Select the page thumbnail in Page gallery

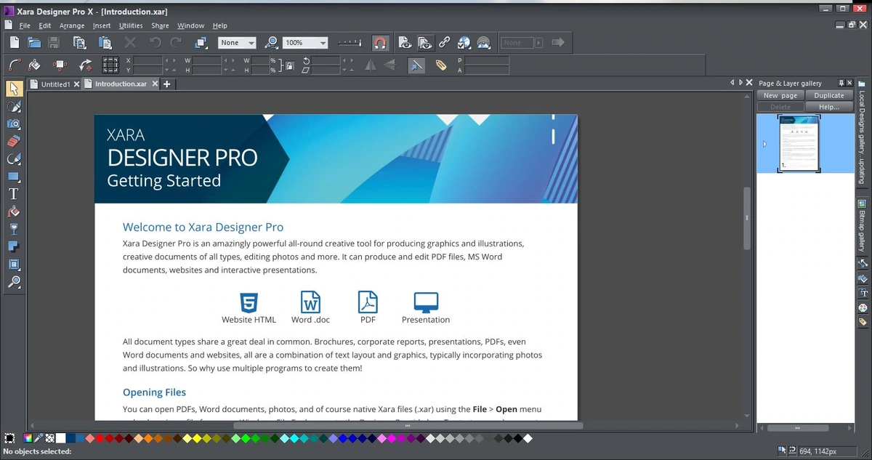click(799, 144)
